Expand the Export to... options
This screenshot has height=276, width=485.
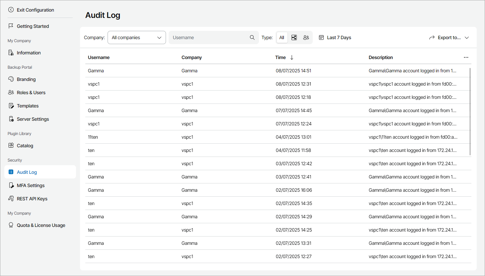[449, 37]
